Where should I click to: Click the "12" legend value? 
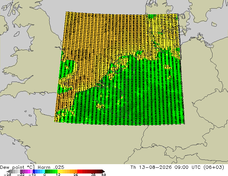(58, 175)
